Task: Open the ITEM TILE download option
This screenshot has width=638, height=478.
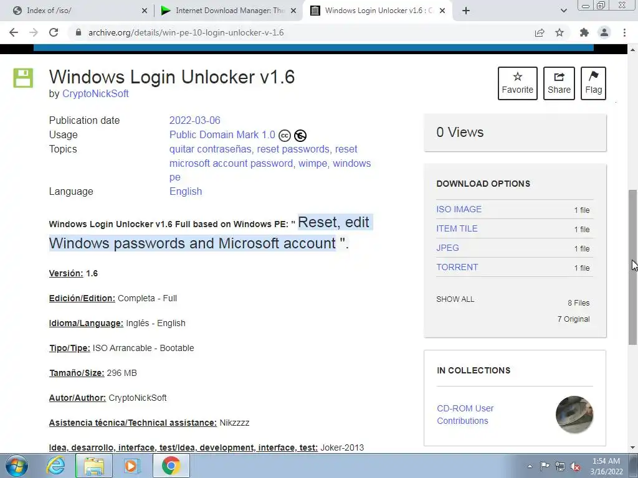Action: click(457, 228)
